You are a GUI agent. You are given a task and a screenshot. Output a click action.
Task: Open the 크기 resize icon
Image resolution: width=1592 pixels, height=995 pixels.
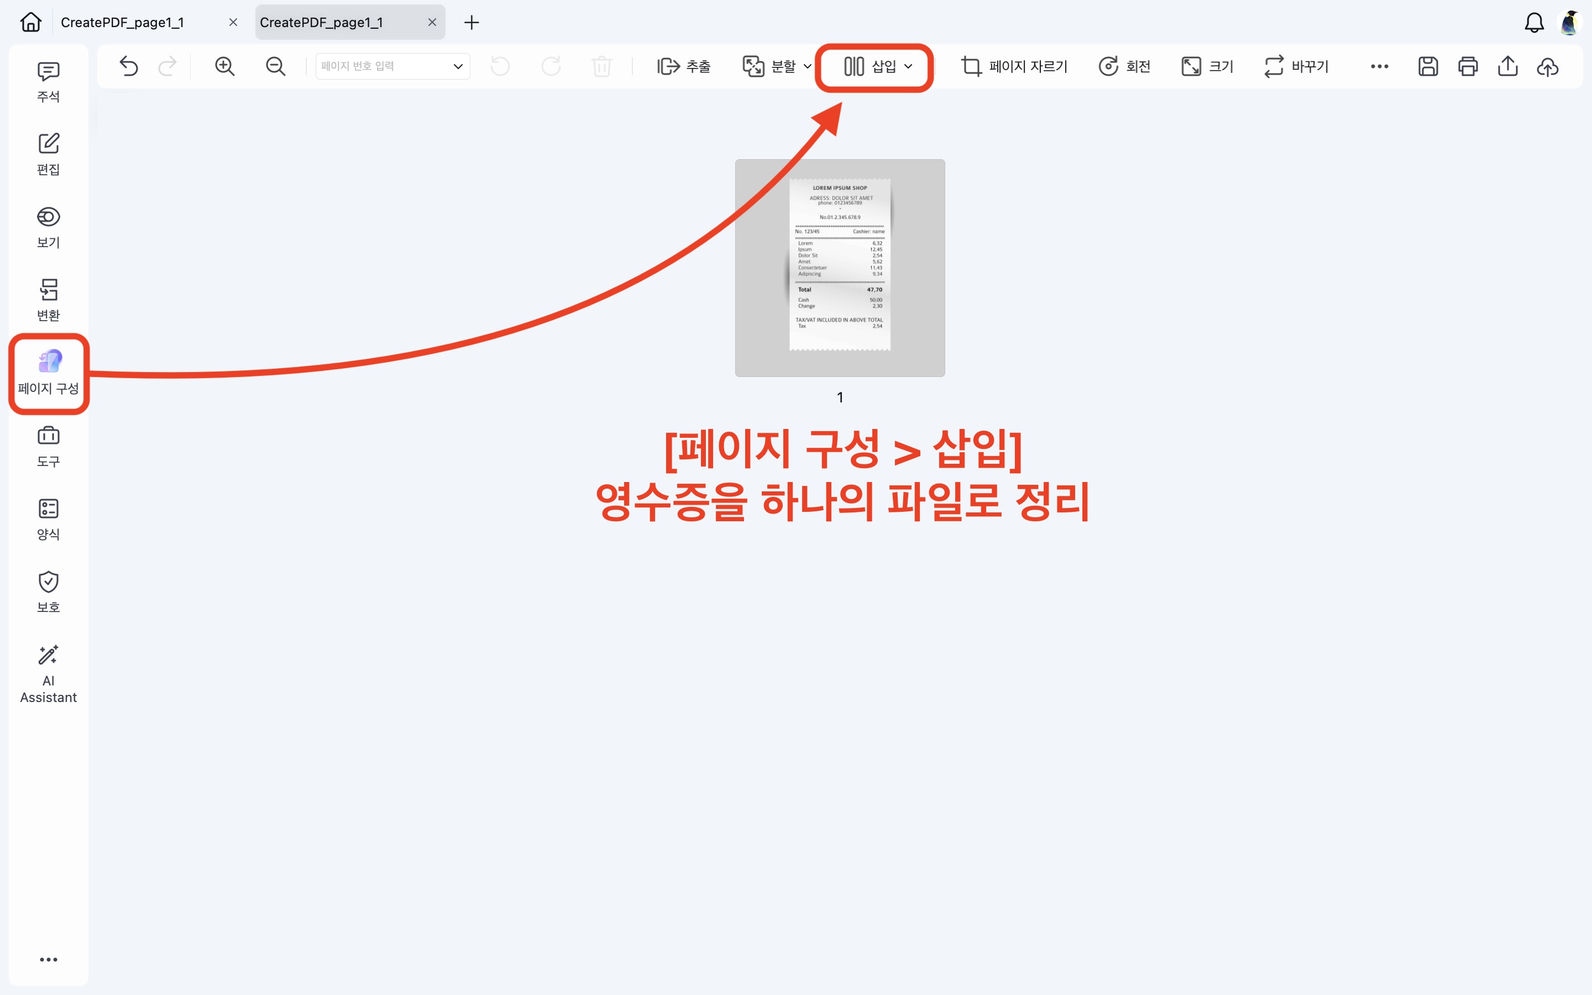click(x=1207, y=66)
